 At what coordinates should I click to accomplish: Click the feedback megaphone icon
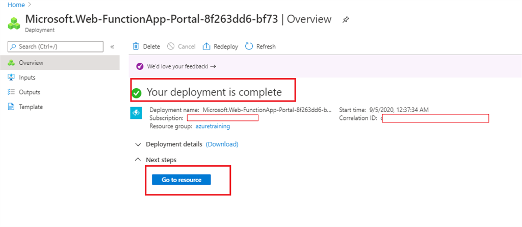[x=140, y=66]
